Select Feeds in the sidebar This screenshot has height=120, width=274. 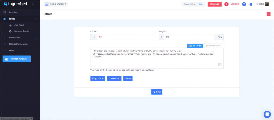12,19
